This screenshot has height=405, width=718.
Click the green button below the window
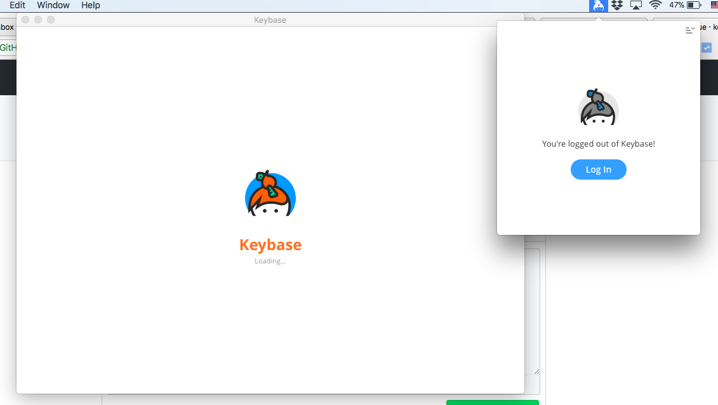493,402
